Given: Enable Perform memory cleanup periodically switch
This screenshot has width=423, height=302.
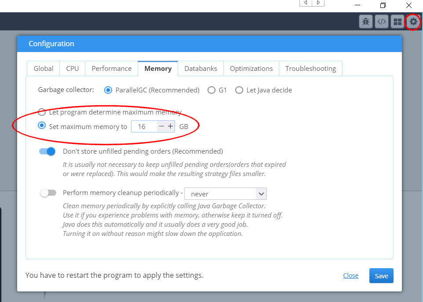Looking at the screenshot, I should point(48,193).
